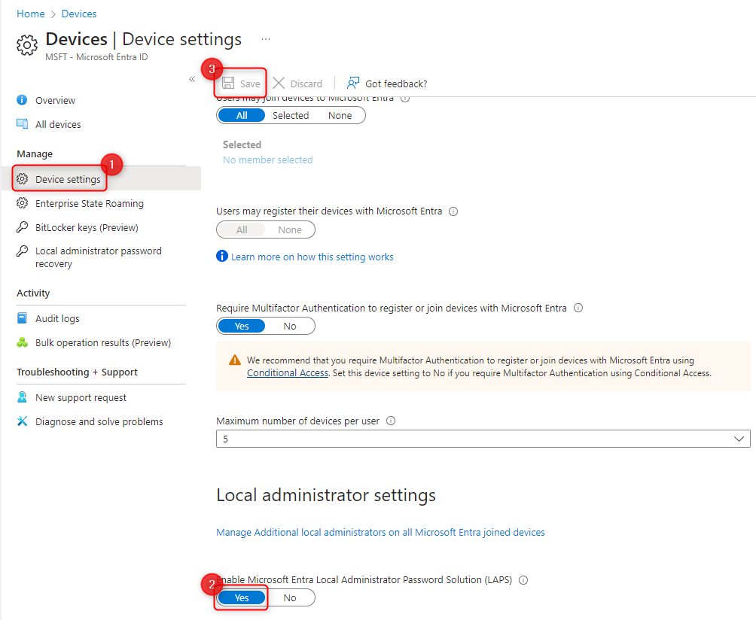Click the Overview info icon

click(22, 100)
